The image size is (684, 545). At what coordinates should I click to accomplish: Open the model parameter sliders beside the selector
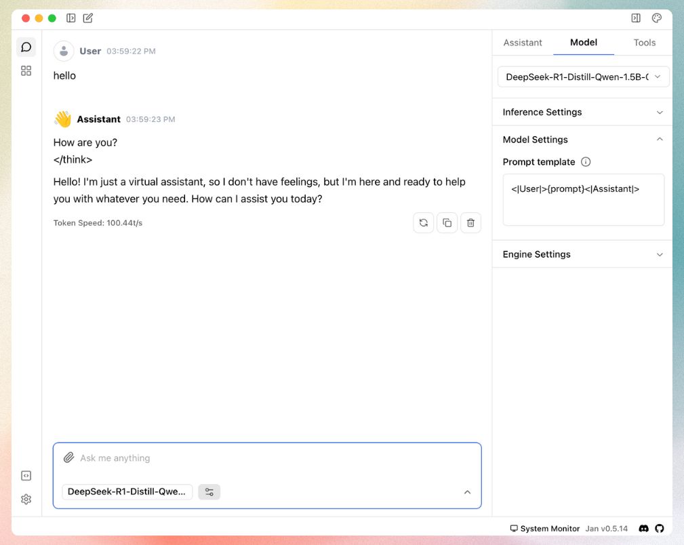click(209, 491)
